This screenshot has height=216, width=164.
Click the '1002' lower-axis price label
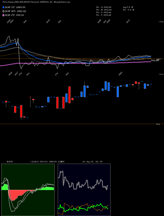coord(121,74)
